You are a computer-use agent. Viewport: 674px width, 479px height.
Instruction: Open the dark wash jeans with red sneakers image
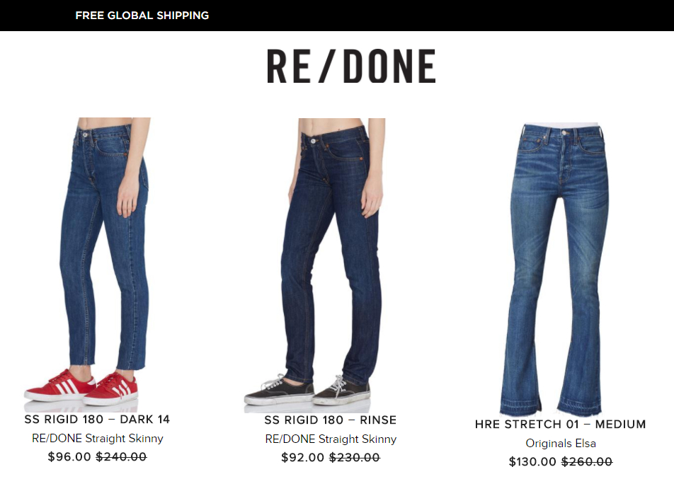[x=93, y=264]
